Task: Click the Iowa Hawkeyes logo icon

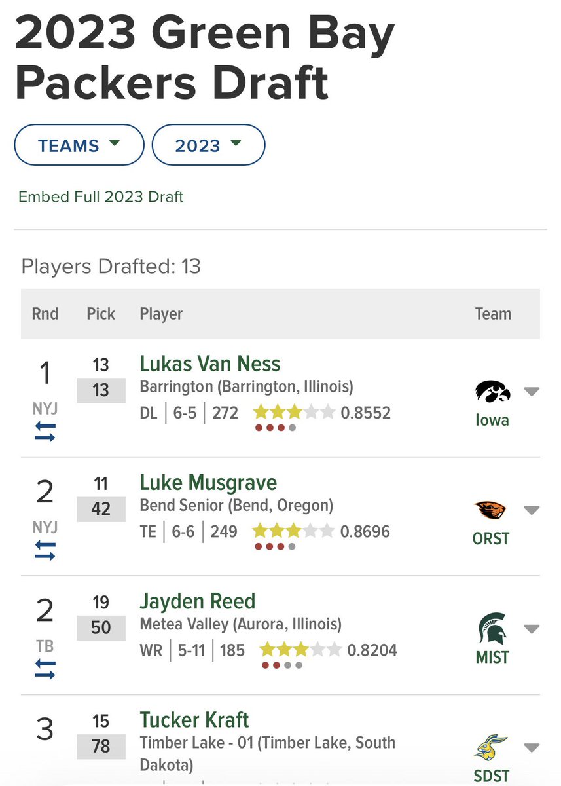Action: tap(492, 392)
